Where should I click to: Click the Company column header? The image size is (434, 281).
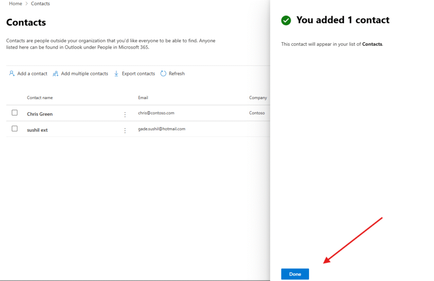click(x=258, y=98)
